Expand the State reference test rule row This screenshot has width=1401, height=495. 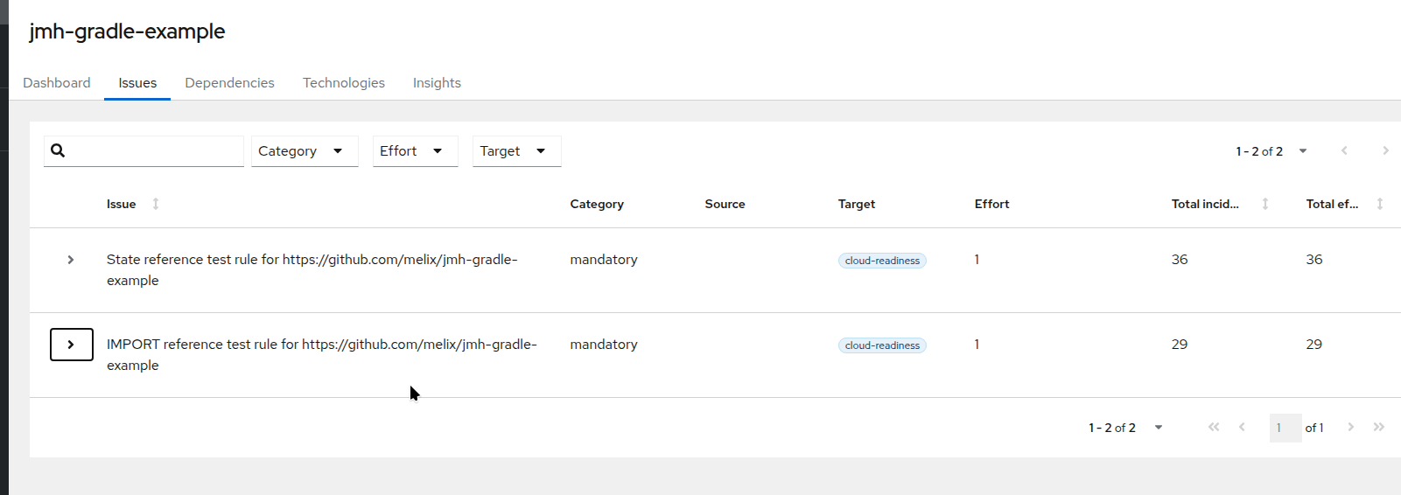click(71, 260)
